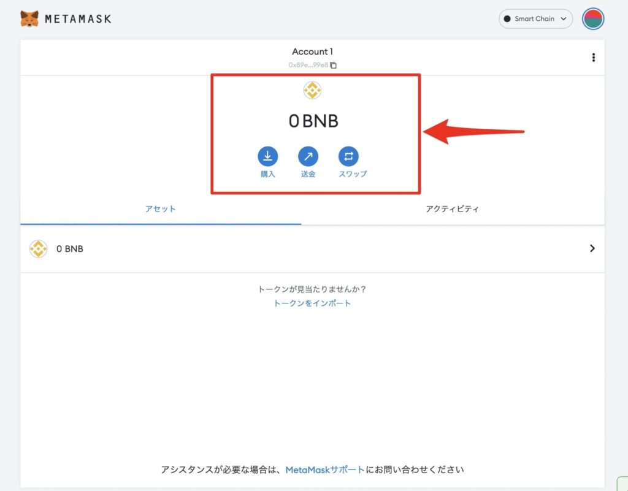Viewport: 628px width, 491px height.
Task: Click the トークンをインポート link
Action: point(312,303)
